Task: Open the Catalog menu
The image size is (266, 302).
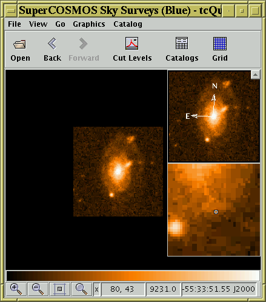Action: [x=128, y=24]
